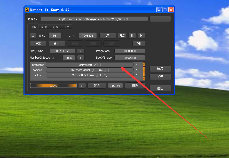Close the Detect It Easy window
The width and height of the screenshot is (229, 158).
(171, 10)
